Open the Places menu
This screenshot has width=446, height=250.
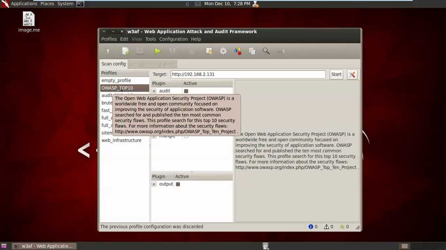click(x=47, y=4)
